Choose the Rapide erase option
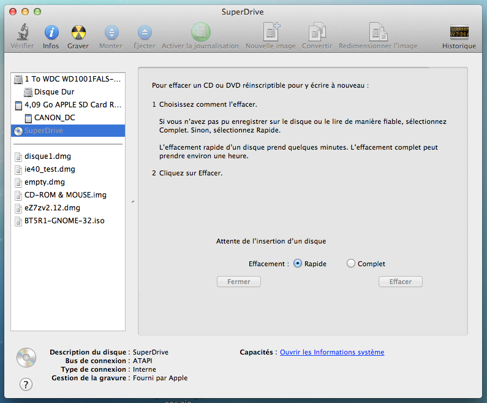Viewport: 487px width, 403px height. (298, 263)
